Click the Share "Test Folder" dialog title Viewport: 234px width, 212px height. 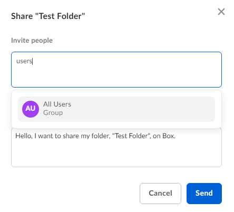click(x=48, y=16)
